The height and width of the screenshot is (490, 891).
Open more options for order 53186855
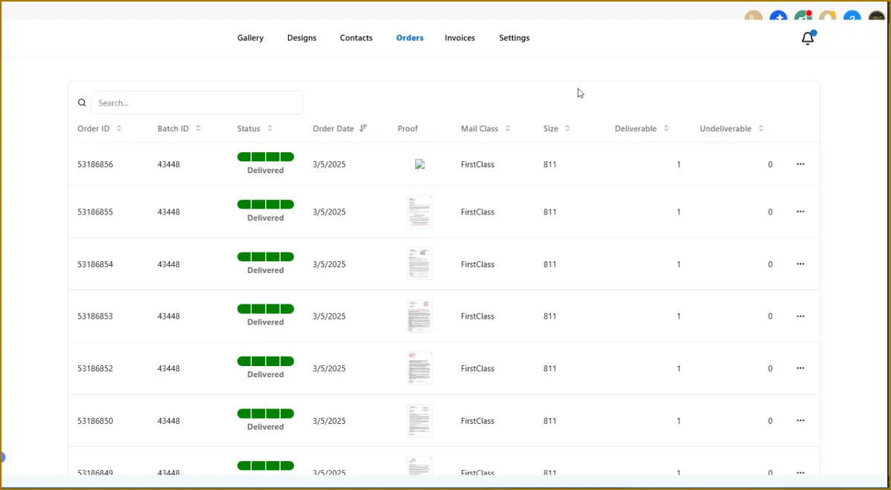(x=800, y=212)
